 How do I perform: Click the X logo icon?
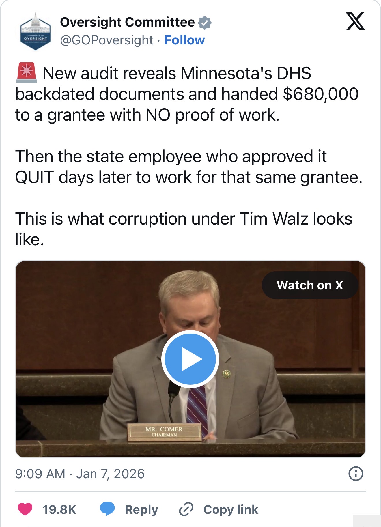355,21
